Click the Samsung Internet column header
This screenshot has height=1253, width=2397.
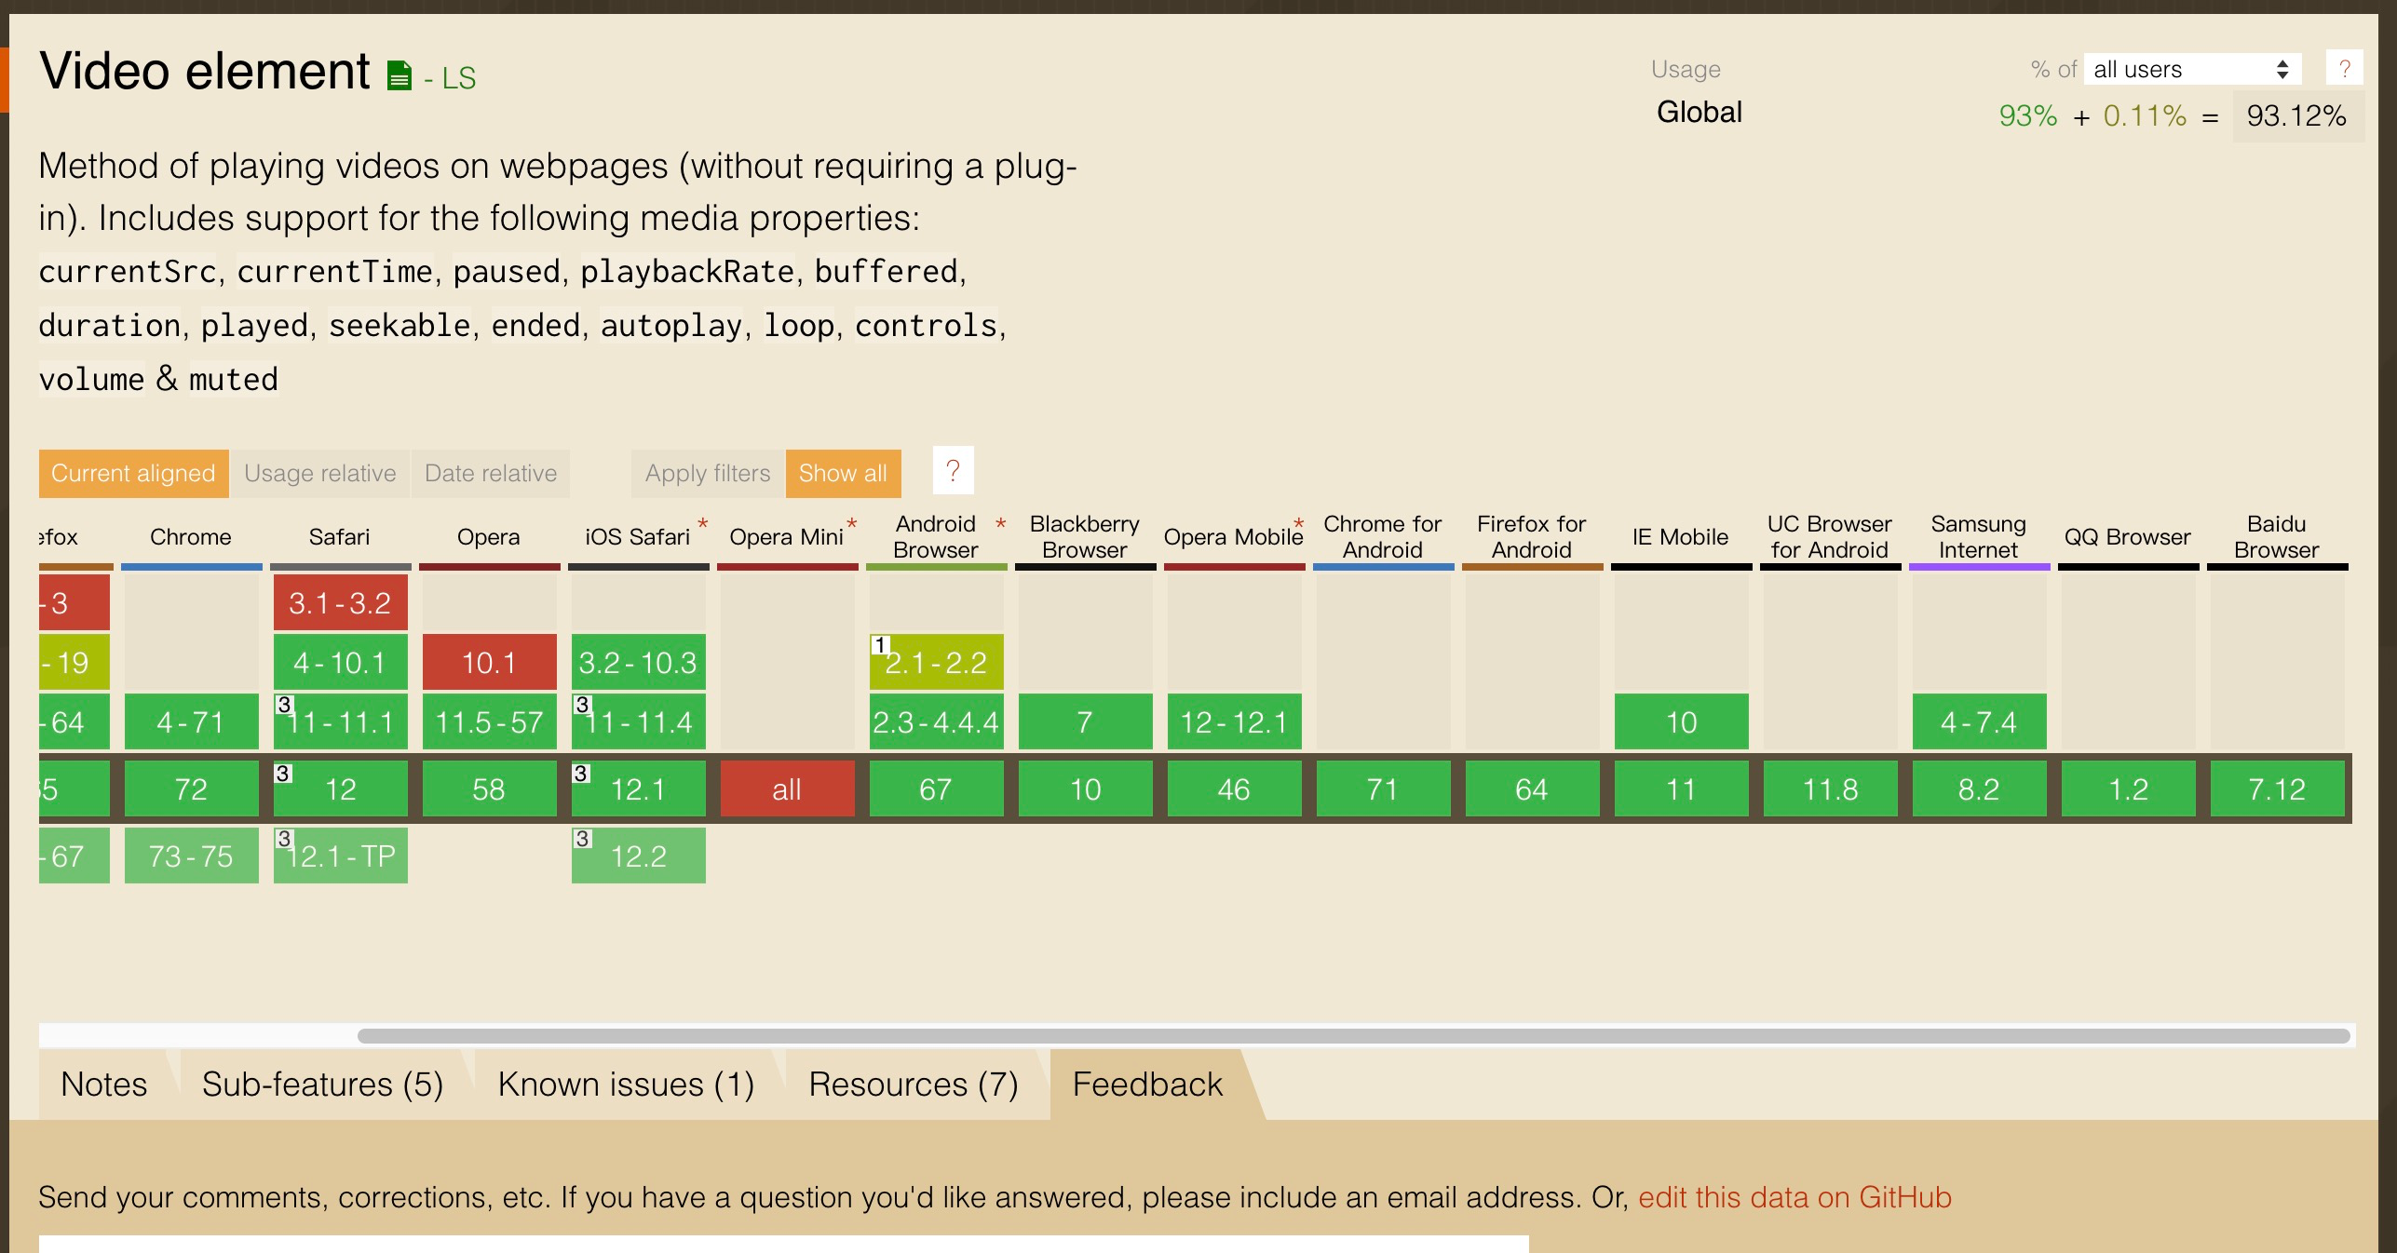(1979, 537)
